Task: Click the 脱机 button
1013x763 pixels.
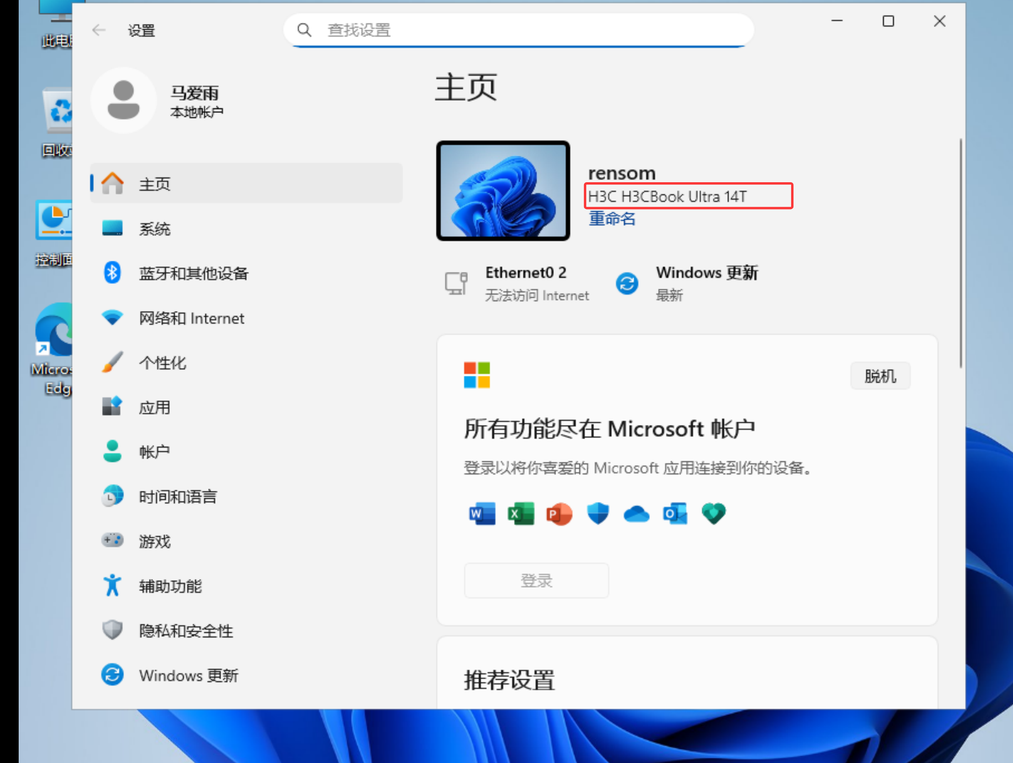Action: tap(880, 376)
